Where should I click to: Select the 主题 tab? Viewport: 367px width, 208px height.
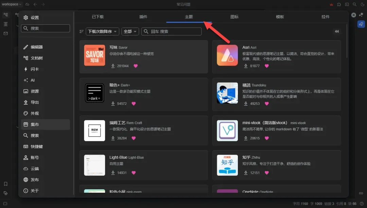pos(189,17)
